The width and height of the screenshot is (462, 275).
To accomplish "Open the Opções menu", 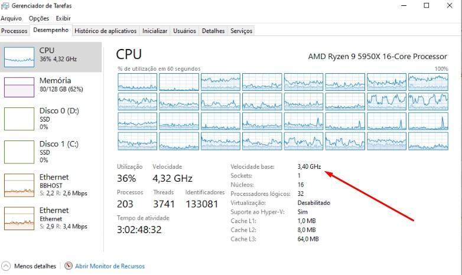I will tap(39, 18).
